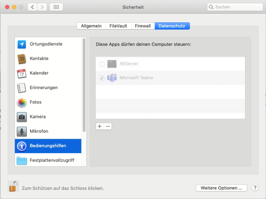Switch to the Allgemein tab
Image resolution: width=266 pixels, height=199 pixels.
click(x=91, y=26)
